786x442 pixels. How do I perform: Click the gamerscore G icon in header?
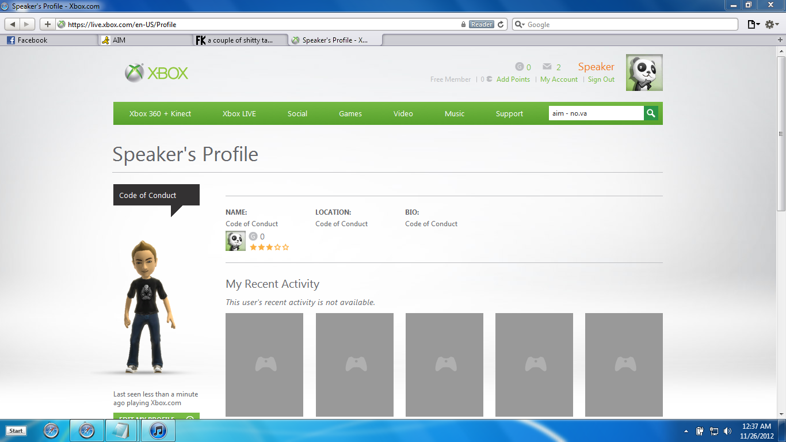520,67
